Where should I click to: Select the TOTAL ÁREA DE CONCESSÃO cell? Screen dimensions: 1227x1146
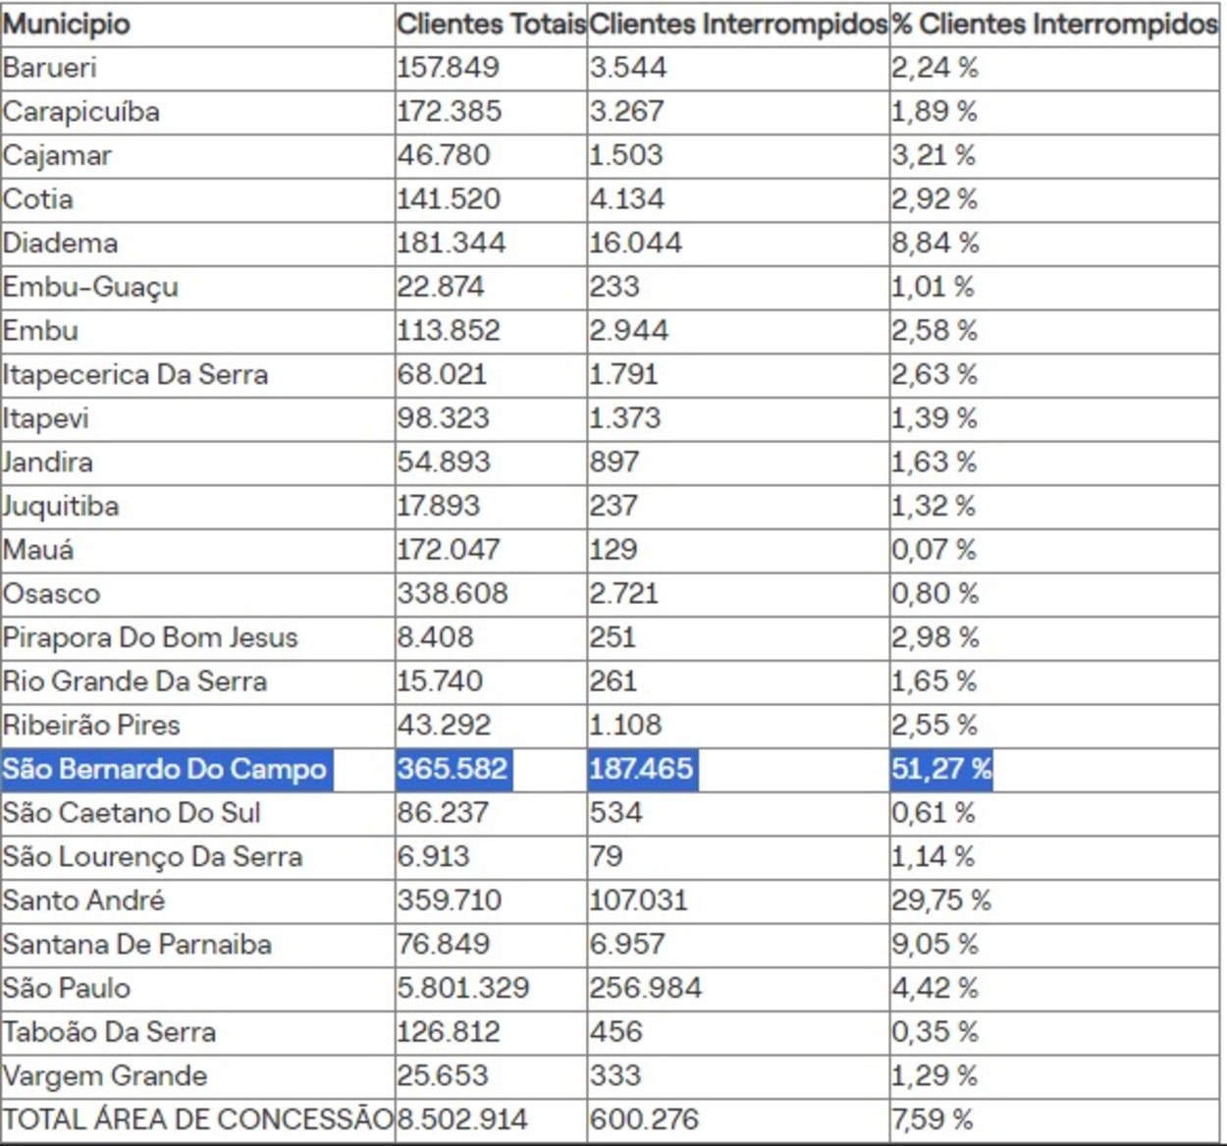197,1119
